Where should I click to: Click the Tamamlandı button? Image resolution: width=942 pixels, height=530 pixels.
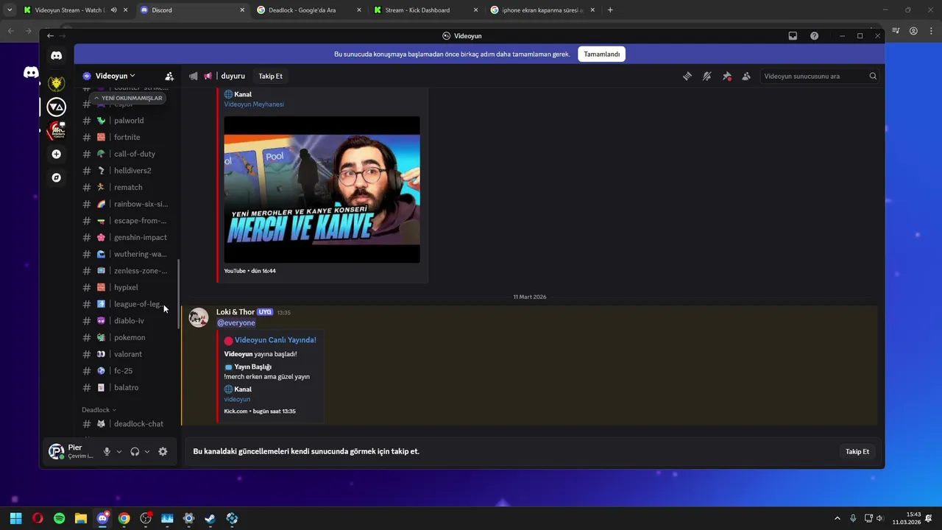602,54
